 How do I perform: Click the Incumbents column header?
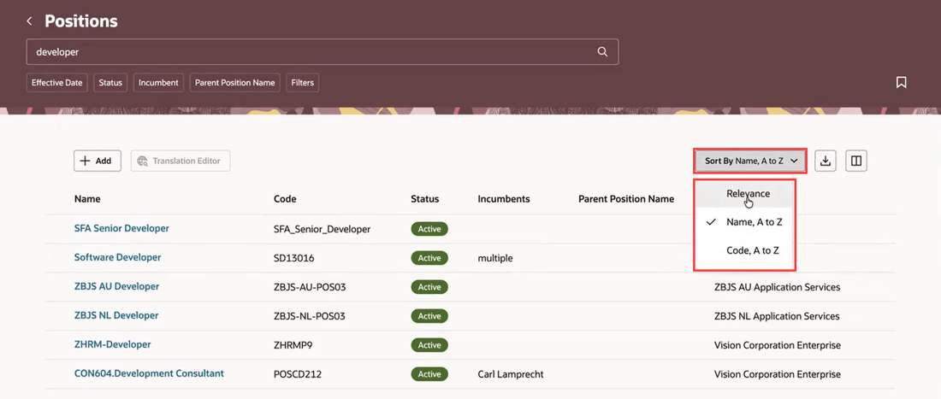coord(504,199)
